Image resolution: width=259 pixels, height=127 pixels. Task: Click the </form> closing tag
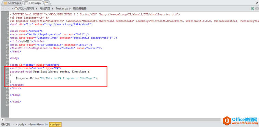[x=15, y=88]
